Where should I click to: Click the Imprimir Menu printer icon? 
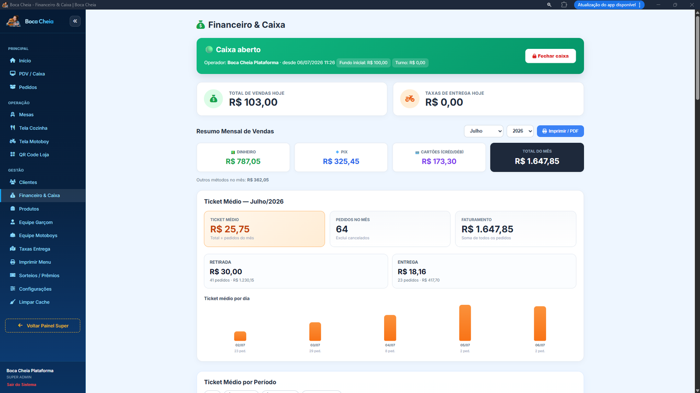tap(13, 262)
